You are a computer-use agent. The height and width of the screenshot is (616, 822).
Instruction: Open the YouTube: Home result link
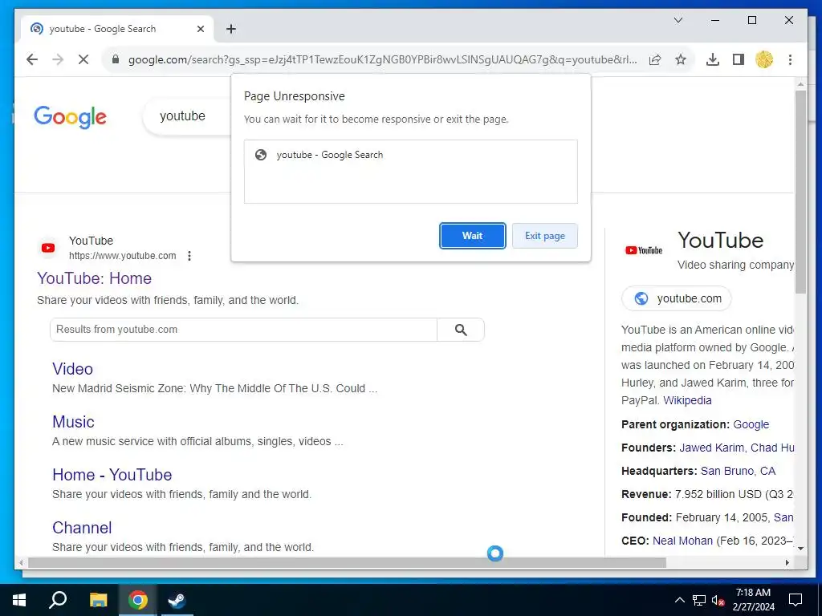(x=95, y=278)
